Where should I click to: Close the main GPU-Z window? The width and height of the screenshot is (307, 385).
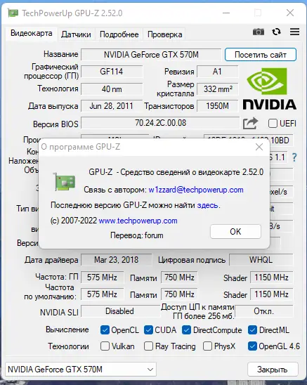(290, 13)
